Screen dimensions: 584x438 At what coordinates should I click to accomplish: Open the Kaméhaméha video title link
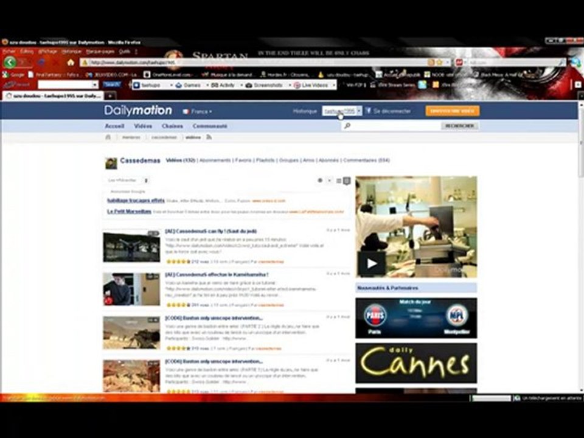(217, 275)
